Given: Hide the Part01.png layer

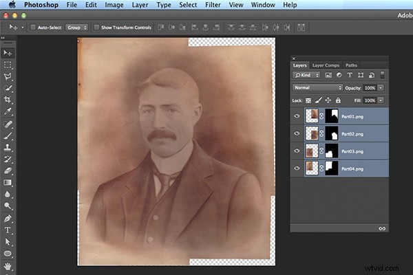Looking at the screenshot, I should pos(297,116).
